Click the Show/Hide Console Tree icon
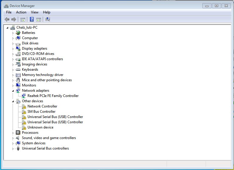234x170 pixels. pos(23,20)
